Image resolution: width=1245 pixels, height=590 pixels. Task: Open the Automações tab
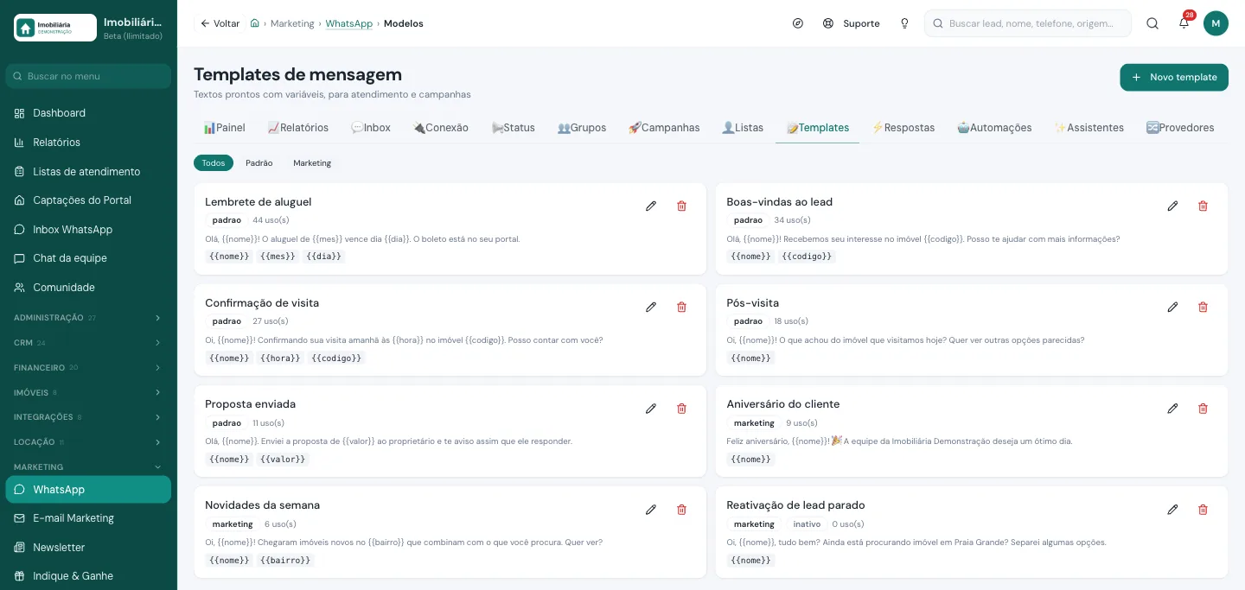click(x=994, y=128)
